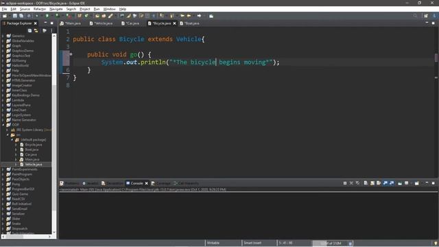This screenshot has width=439, height=247.
Task: Click the Terminate icon in Console toolbar
Action: point(345,183)
